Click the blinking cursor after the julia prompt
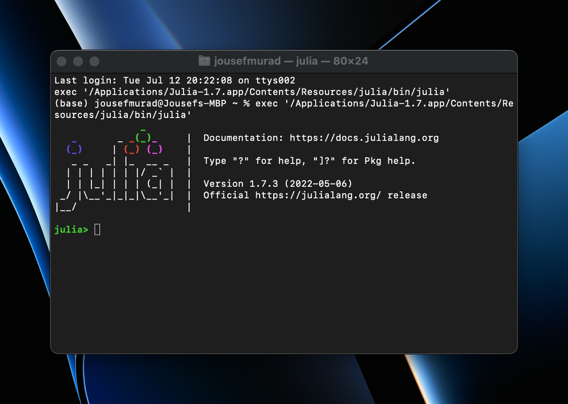 [x=98, y=229]
